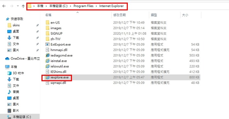Open pinned 下載 under 快速存取
Image resolution: width=229 pixels, height=119 pixels.
point(16,38)
